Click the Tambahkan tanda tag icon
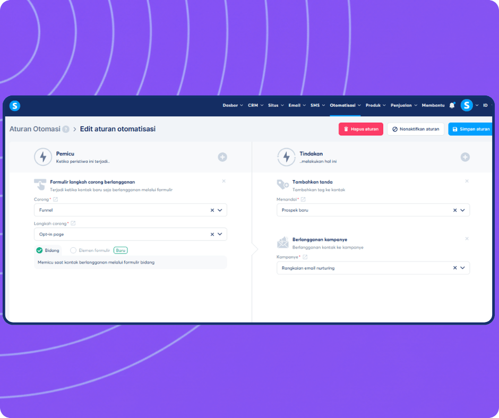 [x=282, y=184]
